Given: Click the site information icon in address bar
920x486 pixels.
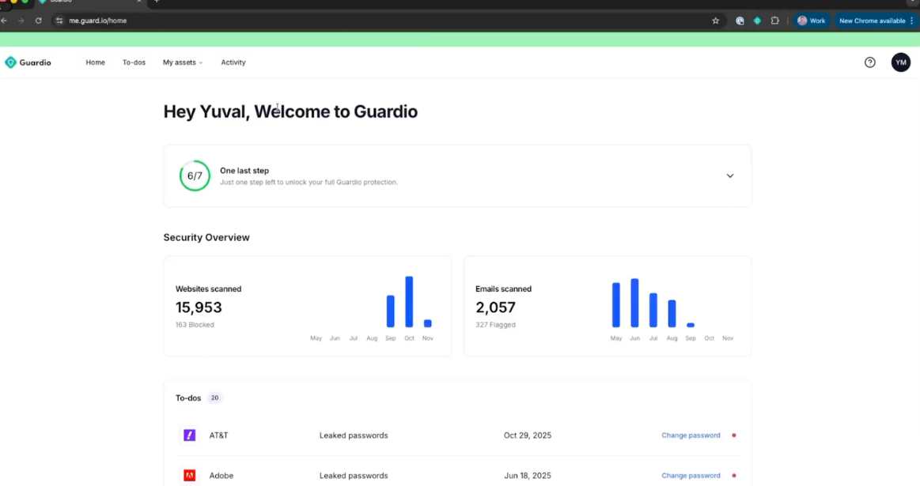Looking at the screenshot, I should point(59,21).
